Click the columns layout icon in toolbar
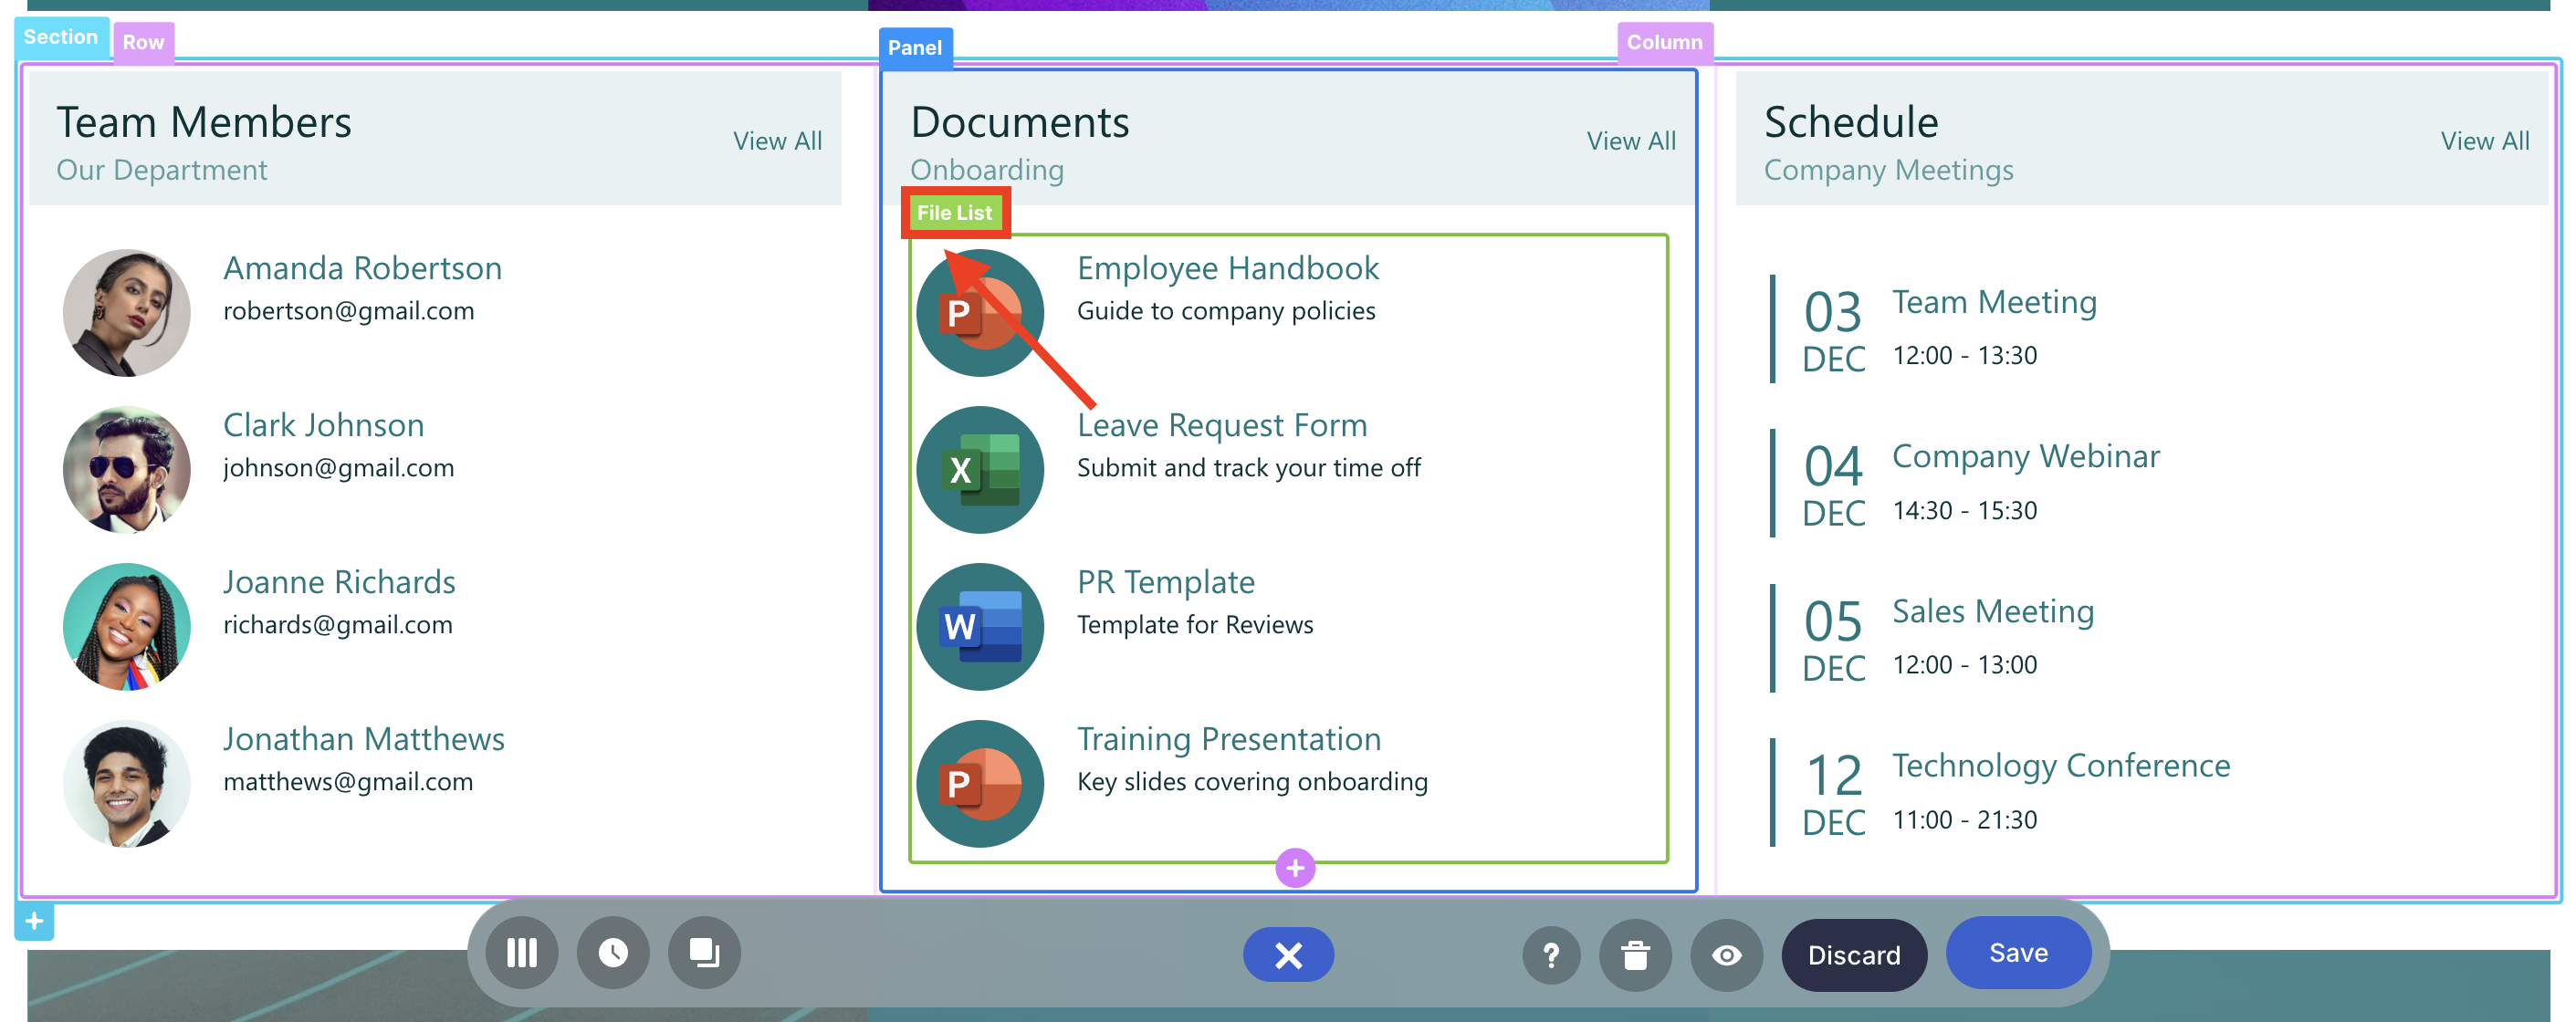 click(521, 953)
